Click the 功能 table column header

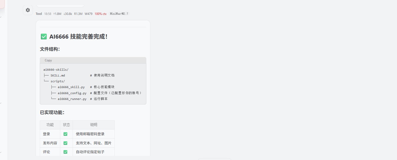50,125
